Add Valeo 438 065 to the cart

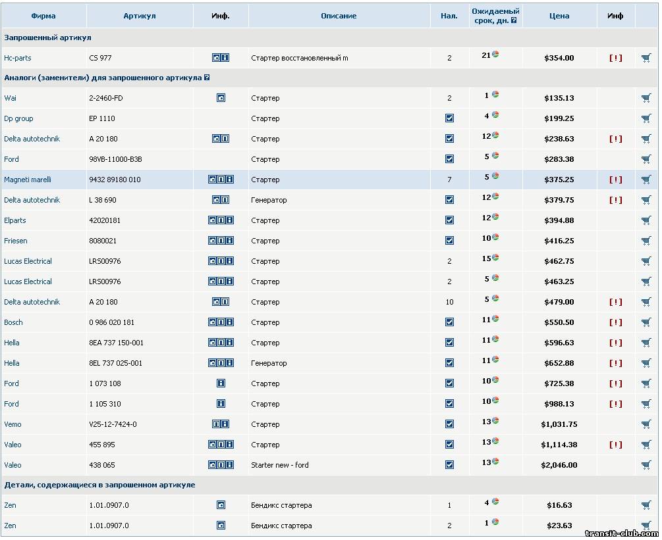pos(646,465)
